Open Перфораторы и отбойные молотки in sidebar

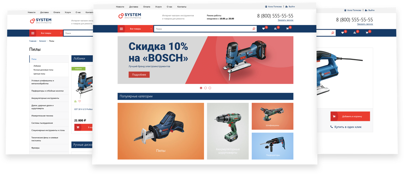click(x=49, y=91)
